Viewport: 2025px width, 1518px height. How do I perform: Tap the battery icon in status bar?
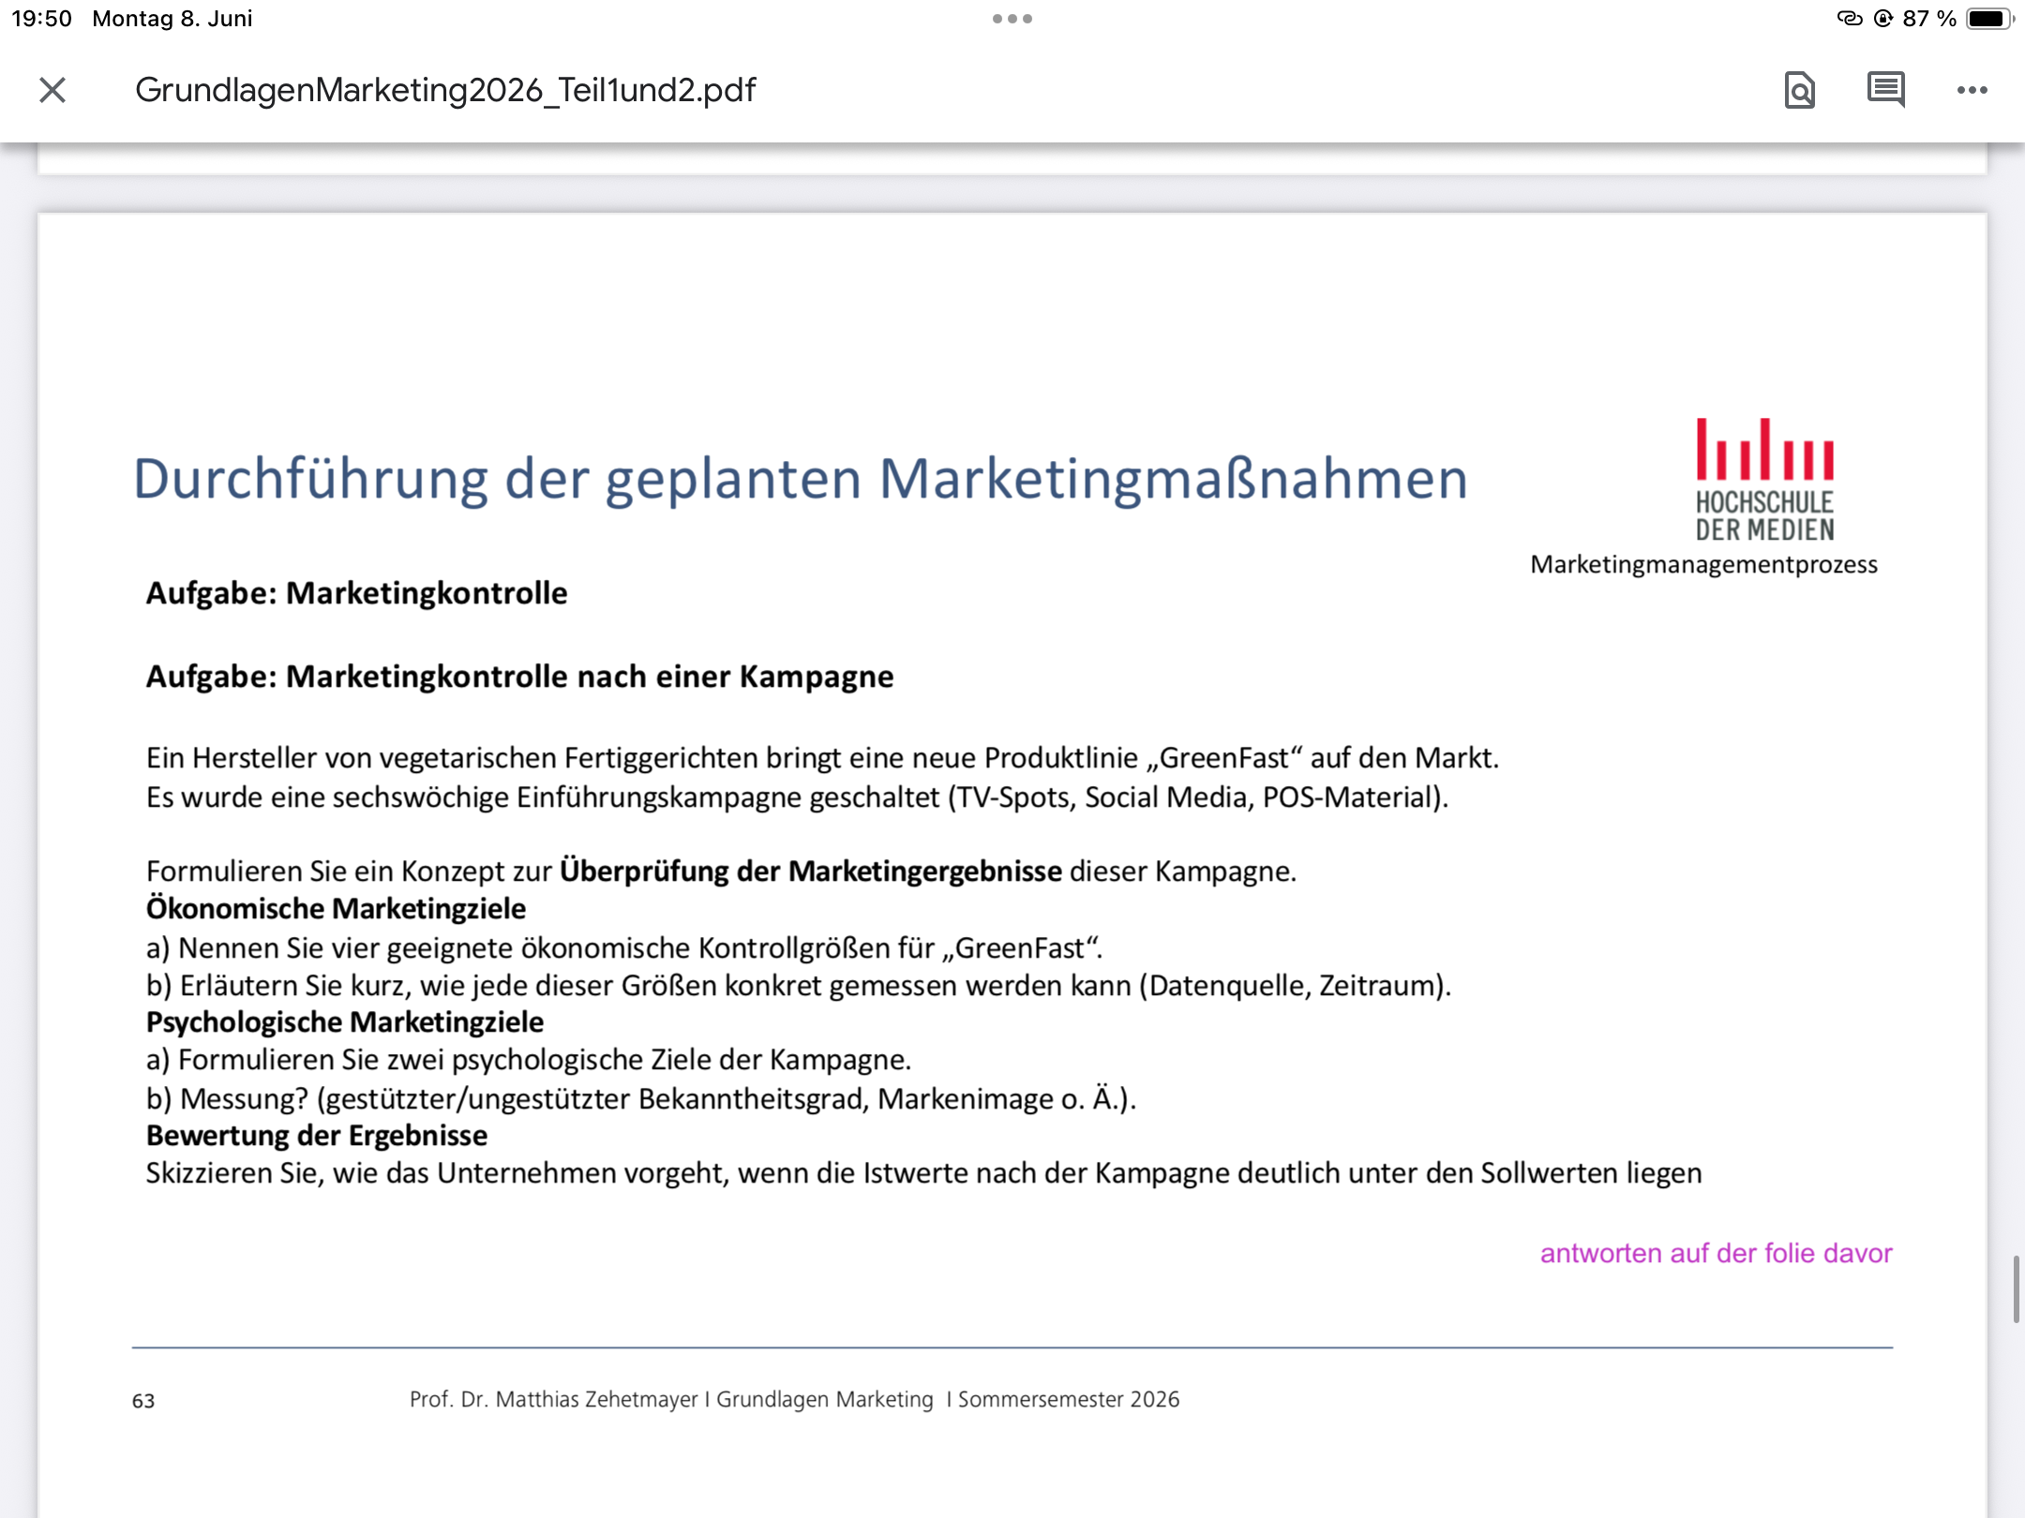coord(1989,19)
